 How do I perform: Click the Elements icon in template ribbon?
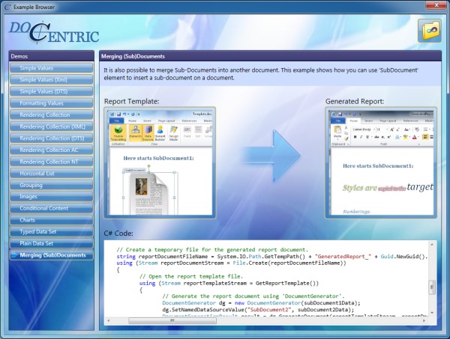tap(135, 132)
